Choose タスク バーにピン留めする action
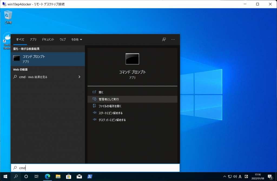The height and width of the screenshot is (181, 277). pyautogui.click(x=132, y=120)
